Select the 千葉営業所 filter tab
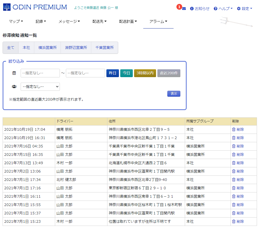This screenshot has width=258, height=228. click(x=105, y=48)
